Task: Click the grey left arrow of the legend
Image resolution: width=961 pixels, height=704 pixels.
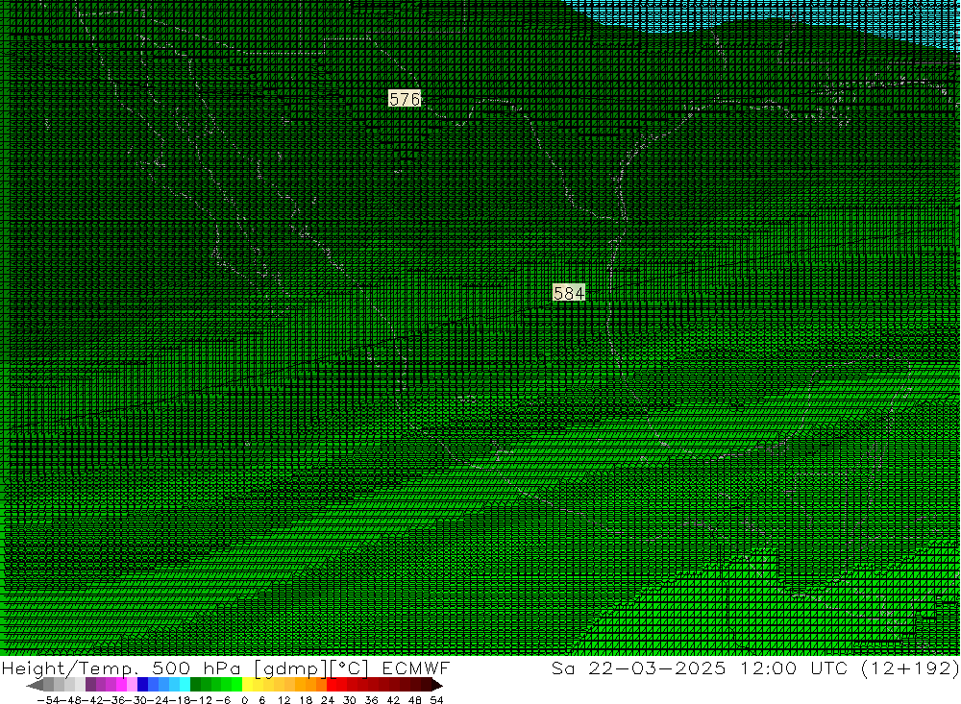Action: (36, 685)
